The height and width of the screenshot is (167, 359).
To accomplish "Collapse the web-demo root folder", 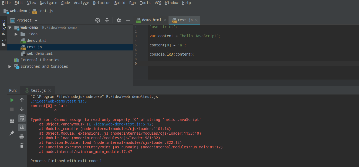I will [10, 28].
